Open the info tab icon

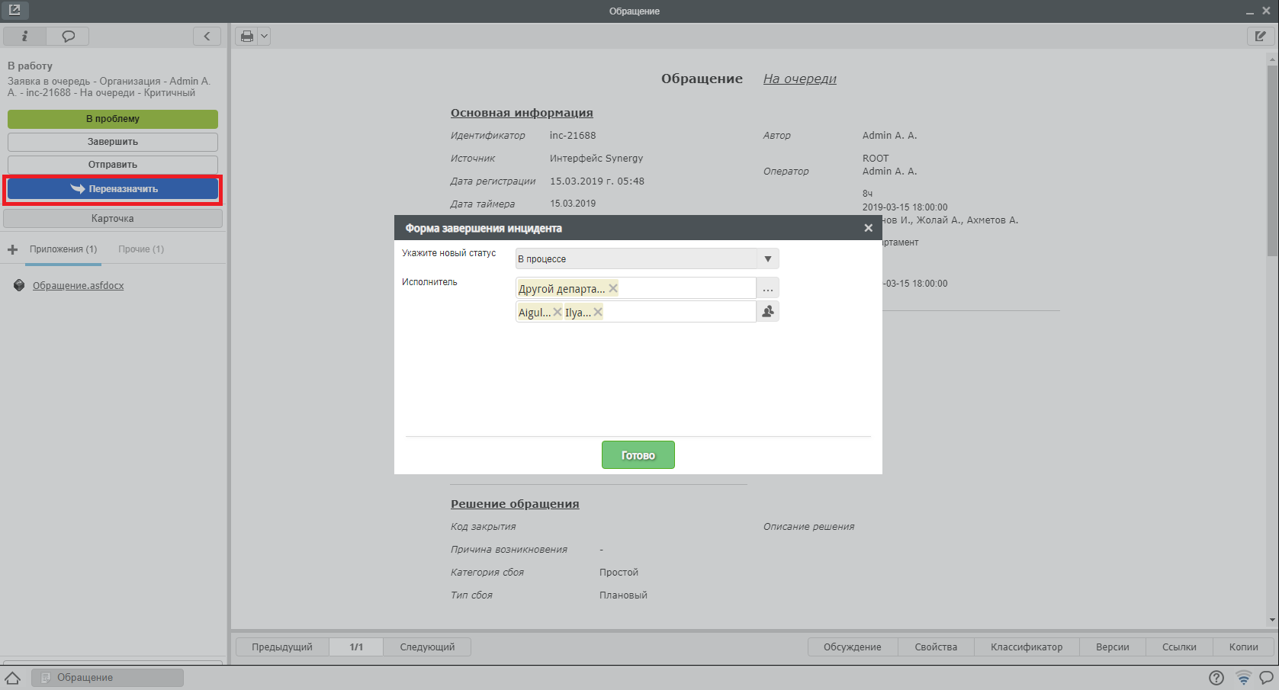coord(24,36)
